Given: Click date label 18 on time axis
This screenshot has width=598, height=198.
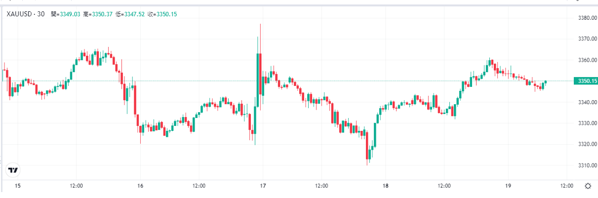Looking at the screenshot, I should point(385,186).
